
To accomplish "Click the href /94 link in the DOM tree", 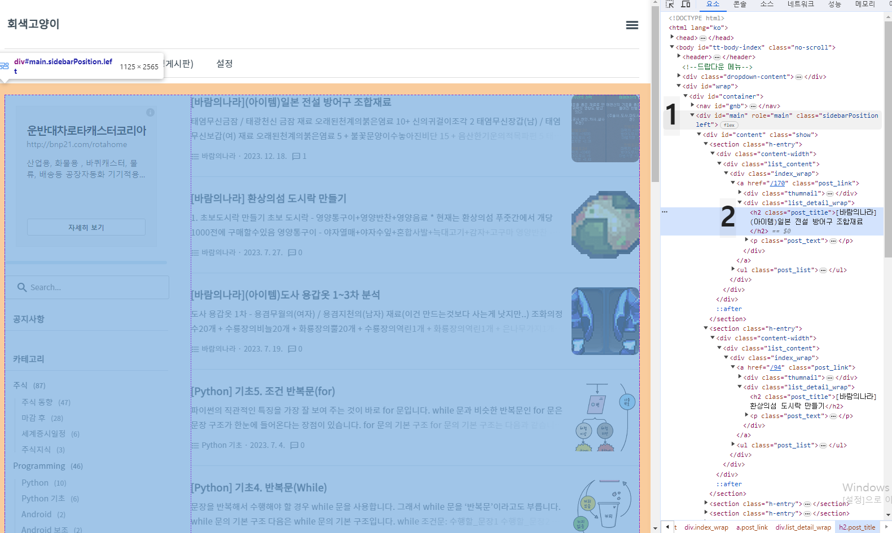I will [x=776, y=367].
